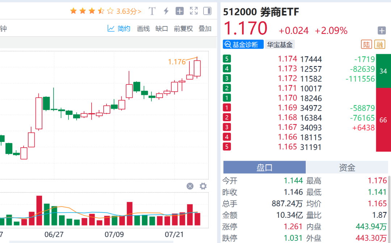Expand the 3.63分 rating details

129,11
